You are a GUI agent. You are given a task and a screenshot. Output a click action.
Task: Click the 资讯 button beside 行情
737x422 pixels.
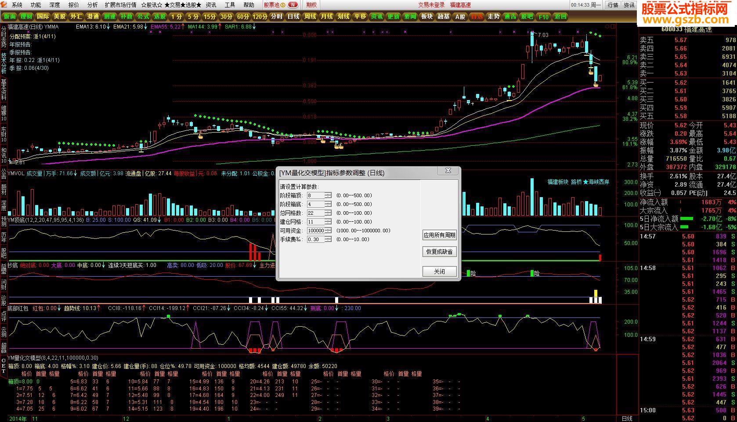click(x=629, y=5)
